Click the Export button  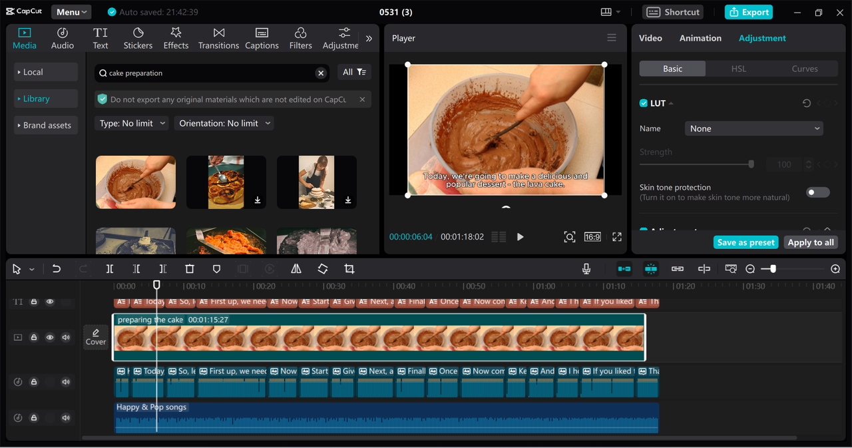click(x=749, y=12)
